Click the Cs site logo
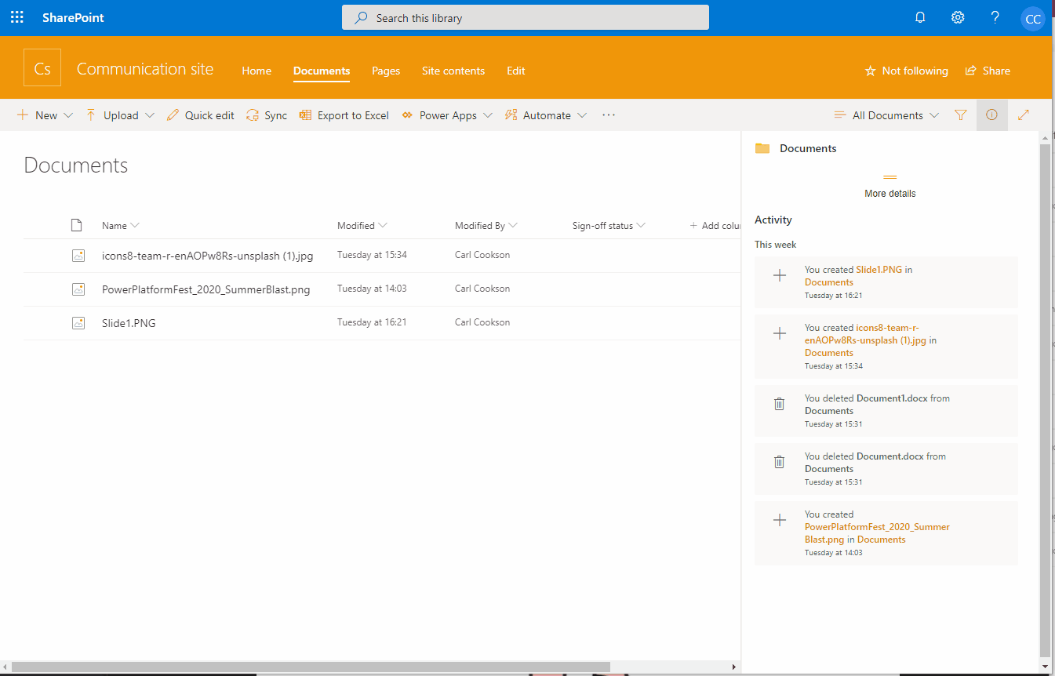1055x676 pixels. 42,68
